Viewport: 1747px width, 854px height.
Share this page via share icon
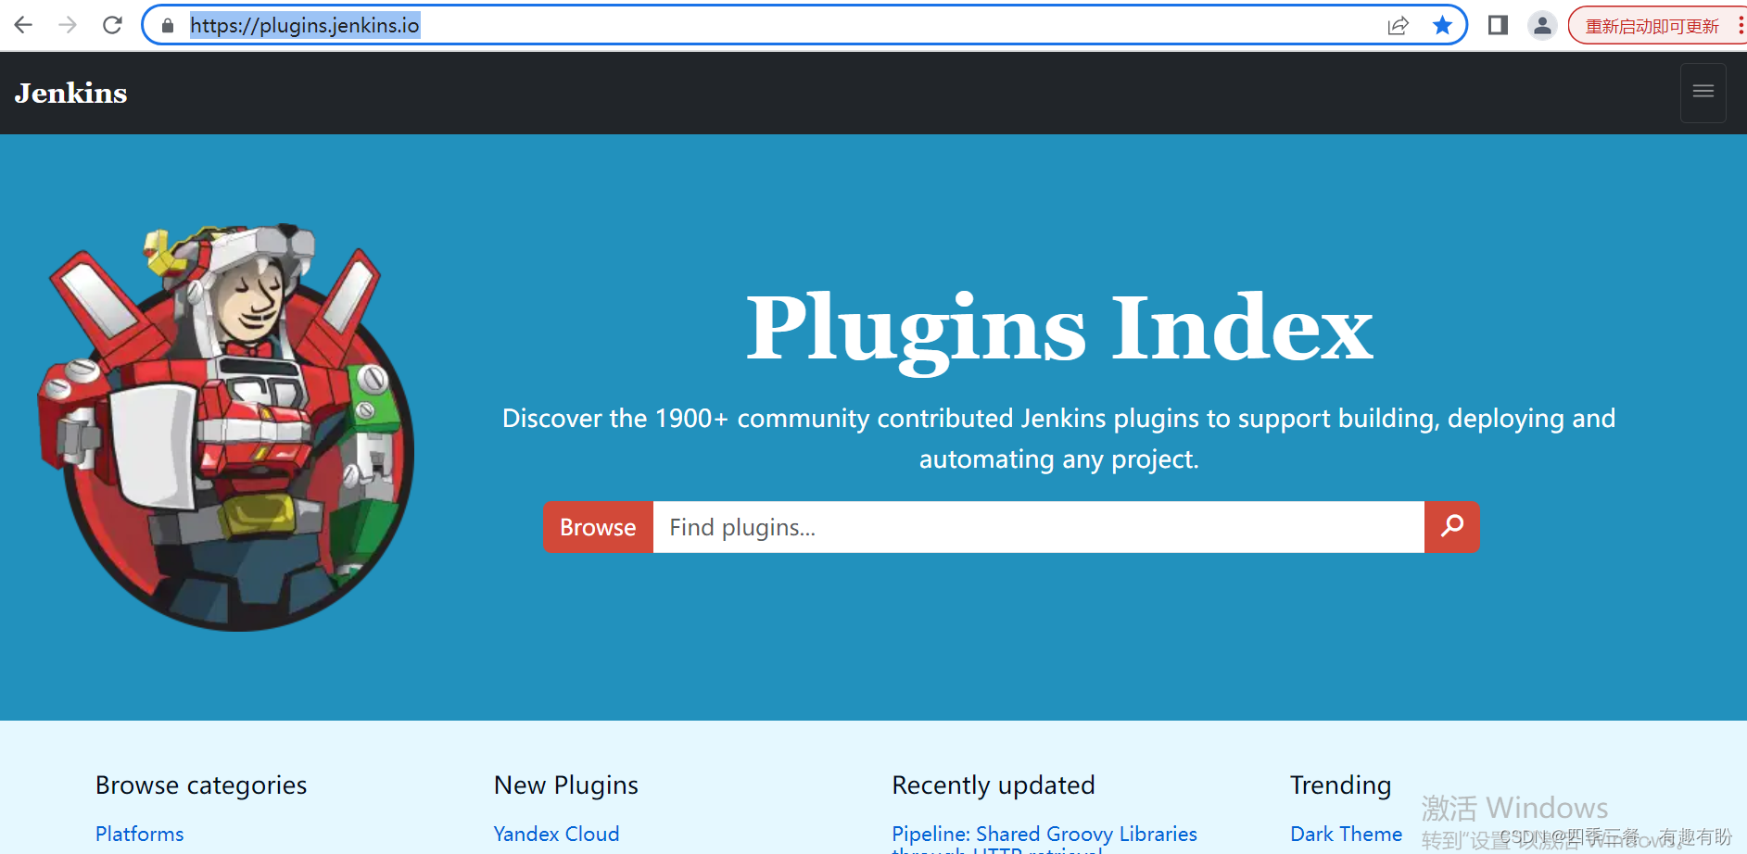pos(1398,26)
